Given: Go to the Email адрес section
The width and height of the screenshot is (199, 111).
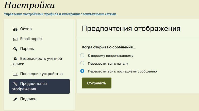Looking at the screenshot, I should [31, 39].
